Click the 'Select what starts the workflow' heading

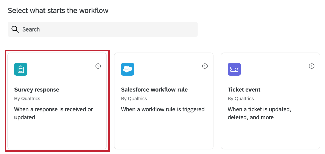tap(58, 10)
